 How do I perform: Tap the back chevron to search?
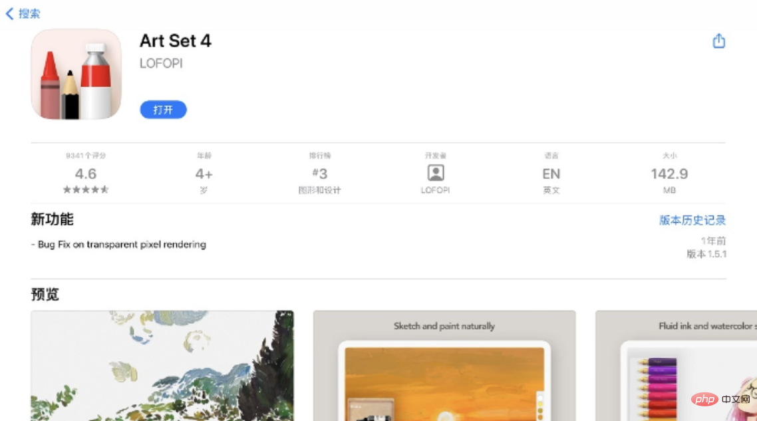9,13
